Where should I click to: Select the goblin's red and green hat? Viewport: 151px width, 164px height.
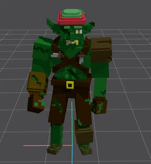click(72, 17)
